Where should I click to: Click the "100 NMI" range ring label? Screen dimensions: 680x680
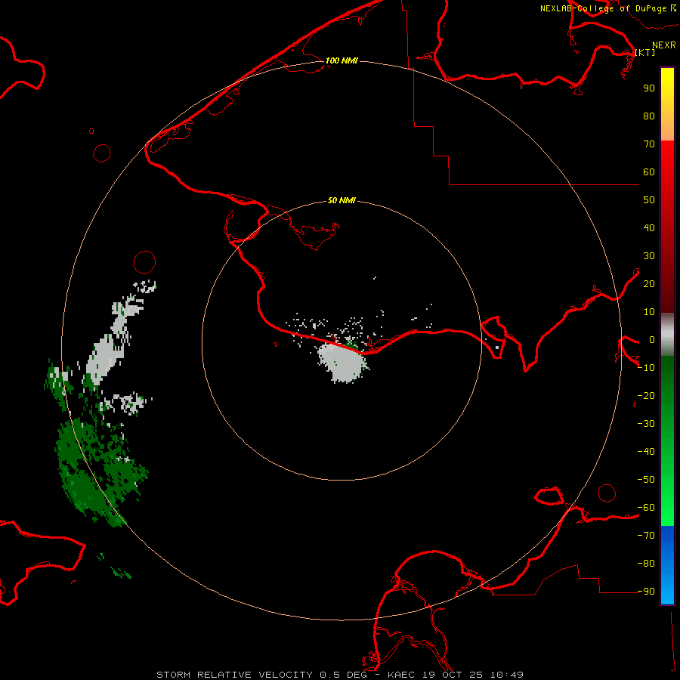342,60
